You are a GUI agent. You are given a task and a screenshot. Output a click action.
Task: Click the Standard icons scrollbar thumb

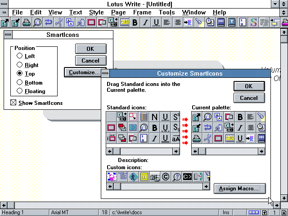click(117, 151)
